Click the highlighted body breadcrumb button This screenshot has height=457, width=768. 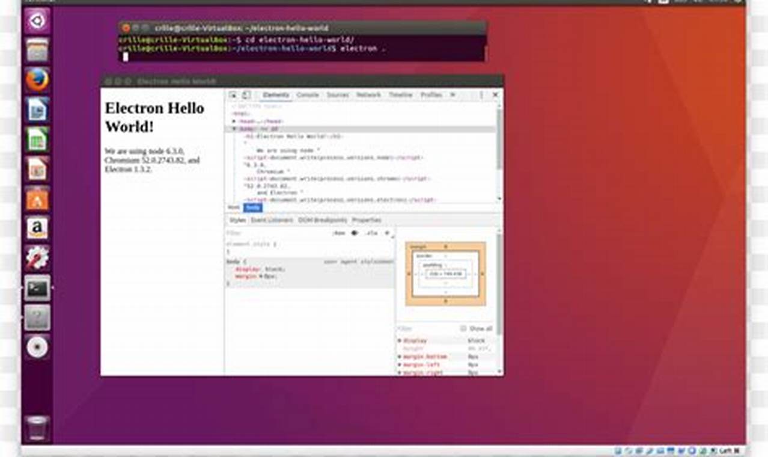click(254, 207)
